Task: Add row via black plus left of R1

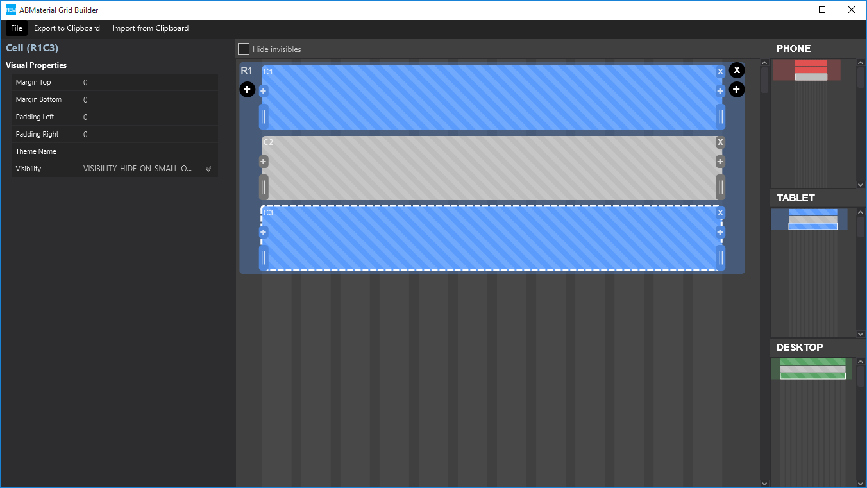Action: coord(248,90)
